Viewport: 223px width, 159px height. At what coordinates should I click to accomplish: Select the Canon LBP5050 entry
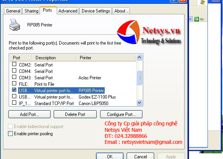point(93,103)
